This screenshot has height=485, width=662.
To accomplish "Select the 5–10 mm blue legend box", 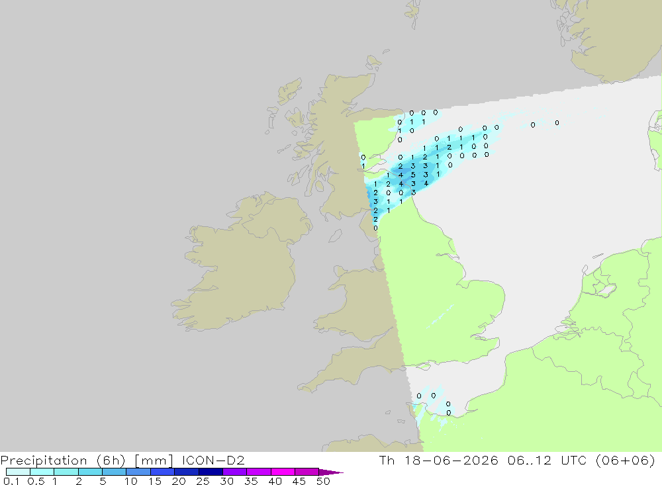I will point(114,472).
